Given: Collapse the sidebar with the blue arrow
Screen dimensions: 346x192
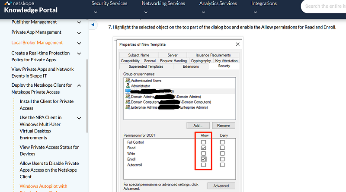Looking at the screenshot, I should [x=93, y=25].
